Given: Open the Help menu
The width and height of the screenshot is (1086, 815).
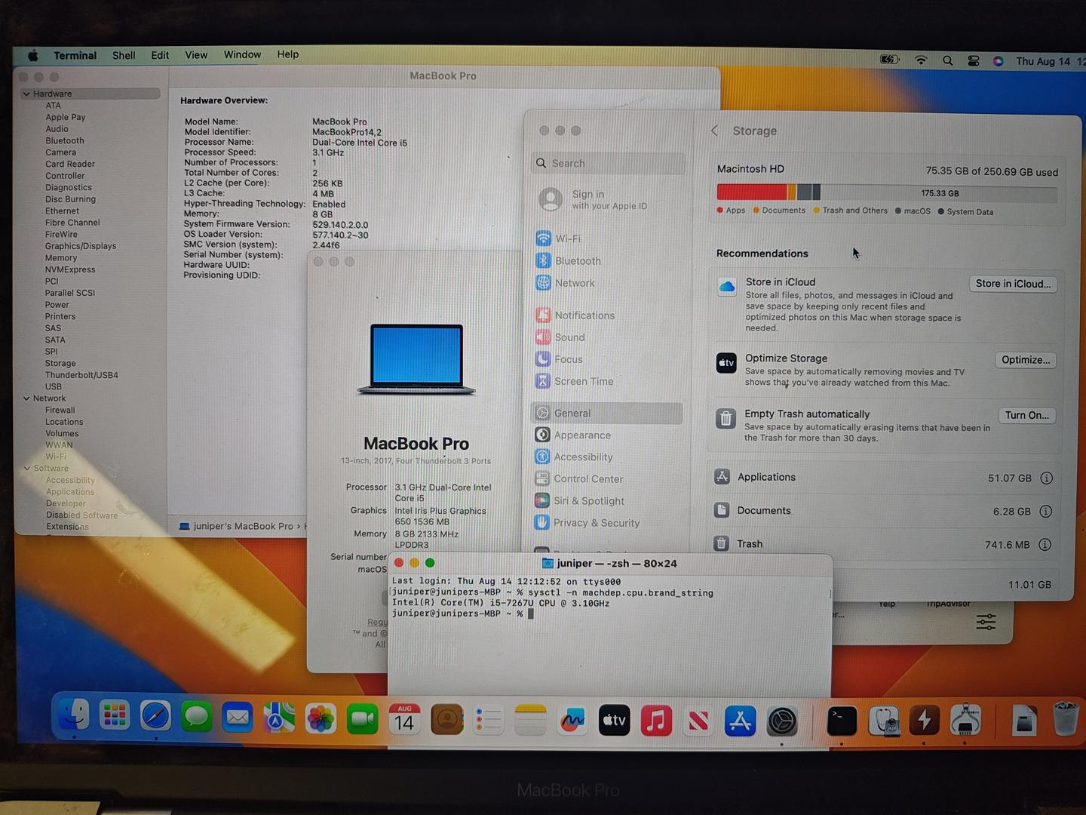Looking at the screenshot, I should point(287,54).
